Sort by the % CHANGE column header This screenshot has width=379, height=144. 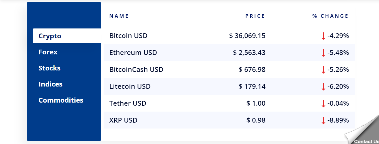pos(330,16)
